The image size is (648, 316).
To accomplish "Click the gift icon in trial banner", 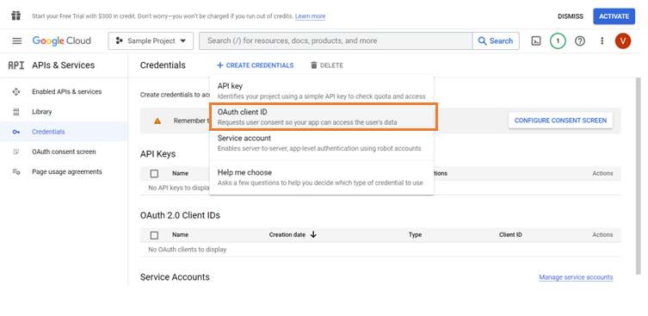I will [x=16, y=16].
